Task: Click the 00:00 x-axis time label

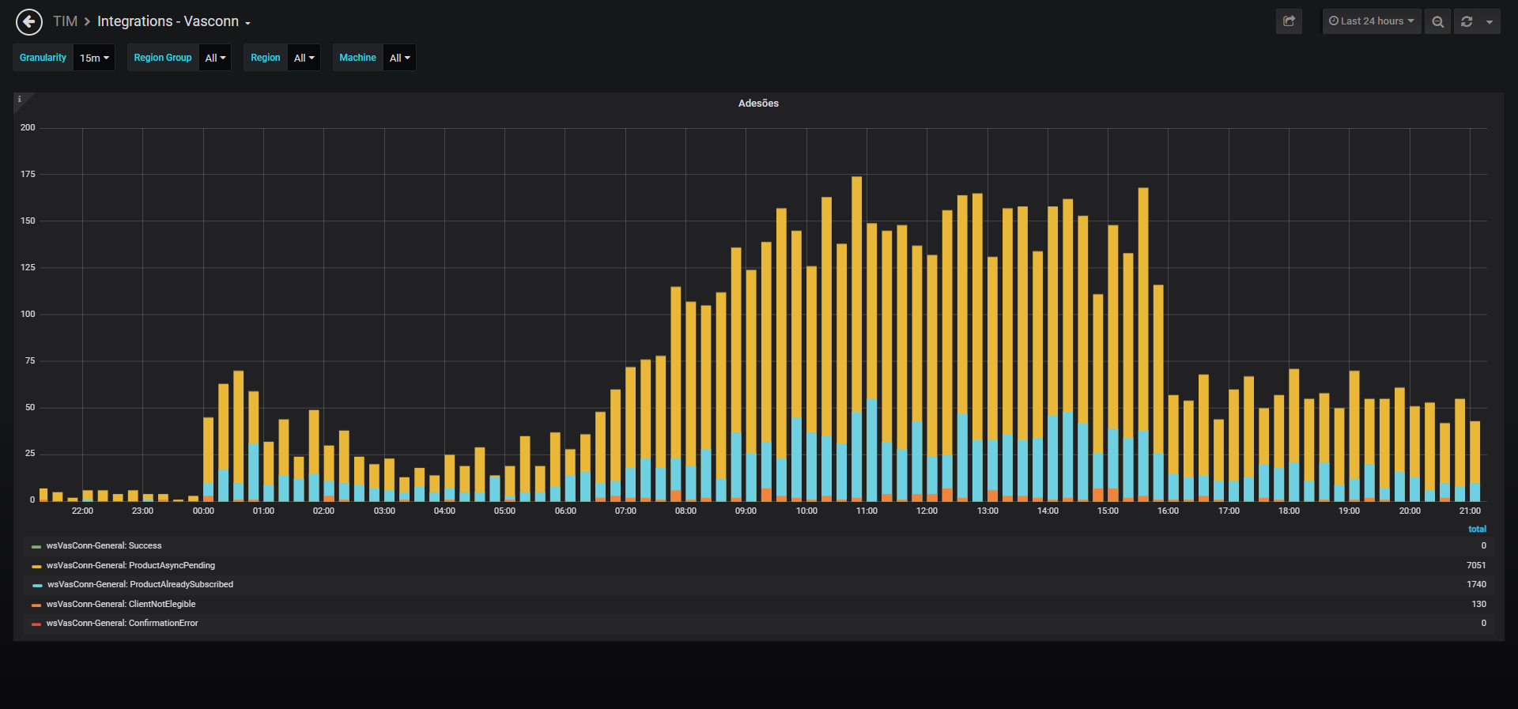Action: [x=203, y=511]
